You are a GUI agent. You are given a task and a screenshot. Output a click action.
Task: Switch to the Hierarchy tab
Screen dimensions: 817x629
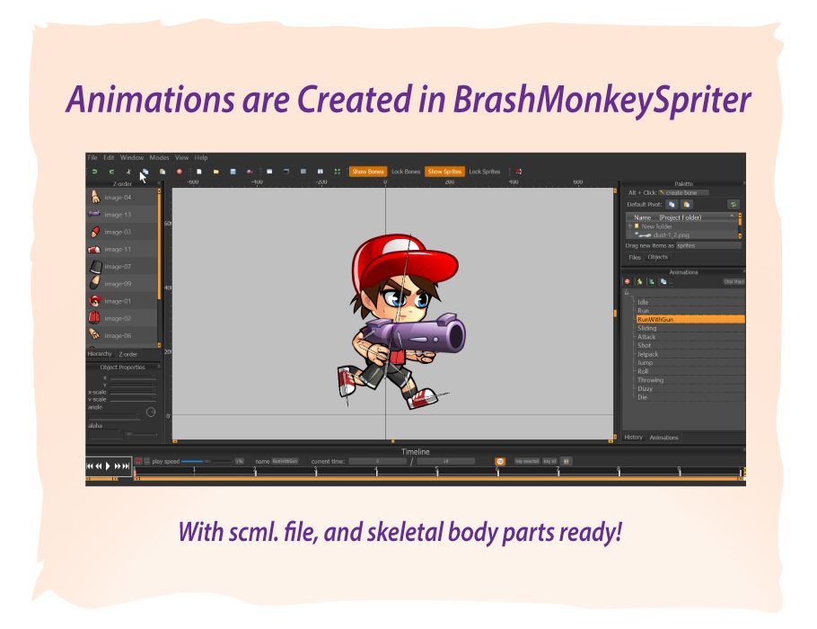coord(100,354)
